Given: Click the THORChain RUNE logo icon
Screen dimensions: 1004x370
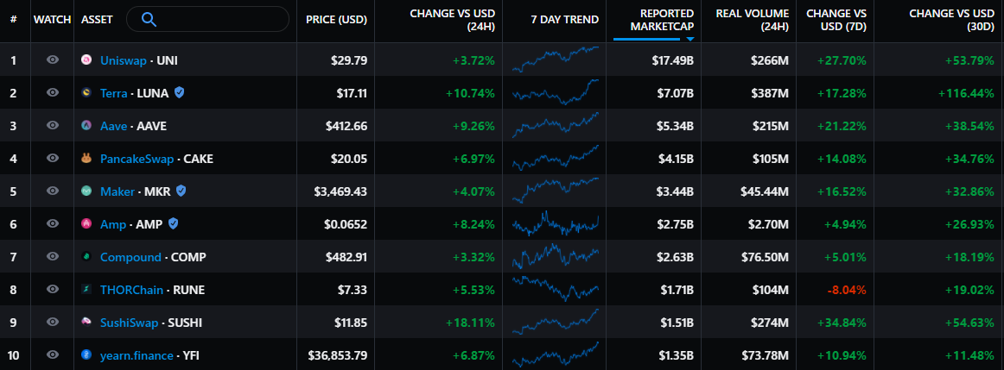Looking at the screenshot, I should tap(86, 290).
